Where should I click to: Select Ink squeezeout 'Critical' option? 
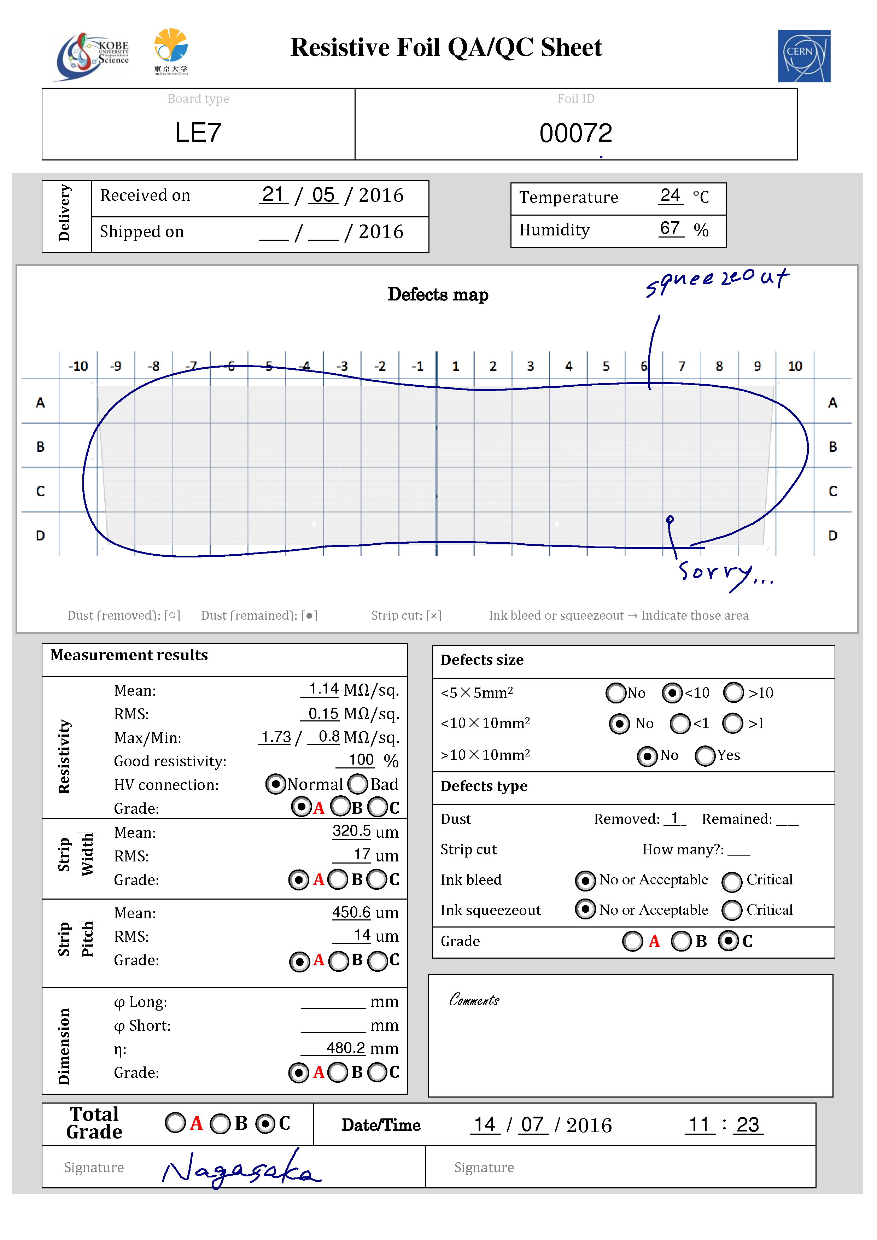coord(732,910)
